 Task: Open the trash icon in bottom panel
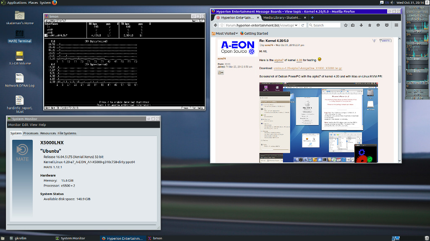pyautogui.click(x=427, y=238)
